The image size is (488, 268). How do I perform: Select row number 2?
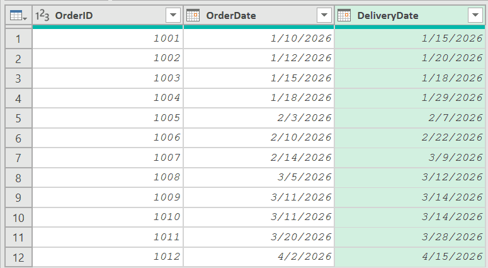[x=18, y=59]
